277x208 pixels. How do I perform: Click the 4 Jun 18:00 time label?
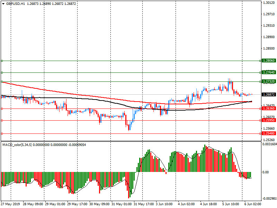[x=208, y=204]
